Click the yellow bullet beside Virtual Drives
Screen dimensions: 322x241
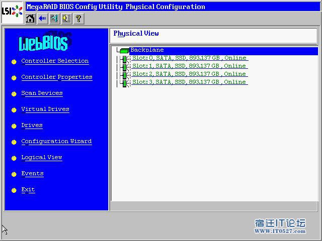click(x=14, y=110)
